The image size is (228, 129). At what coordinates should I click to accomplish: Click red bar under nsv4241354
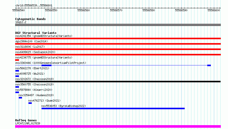(x=118, y=38)
